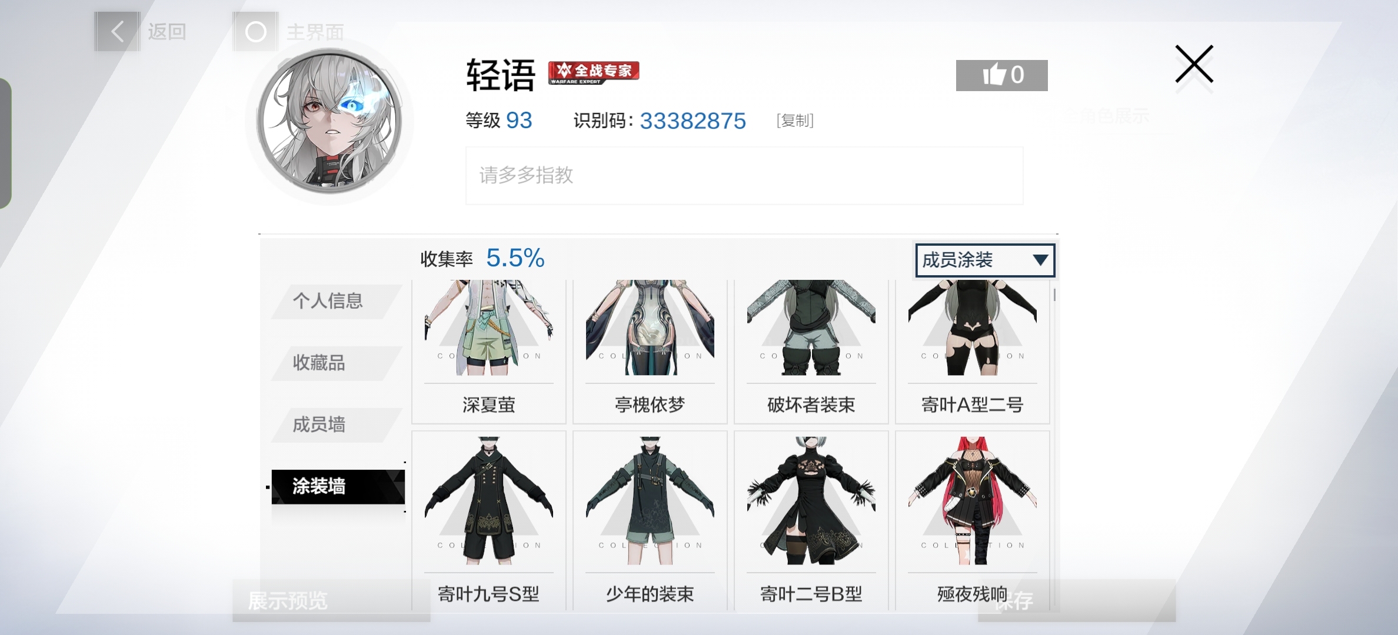Viewport: 1398px width, 635px height.
Task: Tap the back arrow icon
Action: click(x=117, y=31)
